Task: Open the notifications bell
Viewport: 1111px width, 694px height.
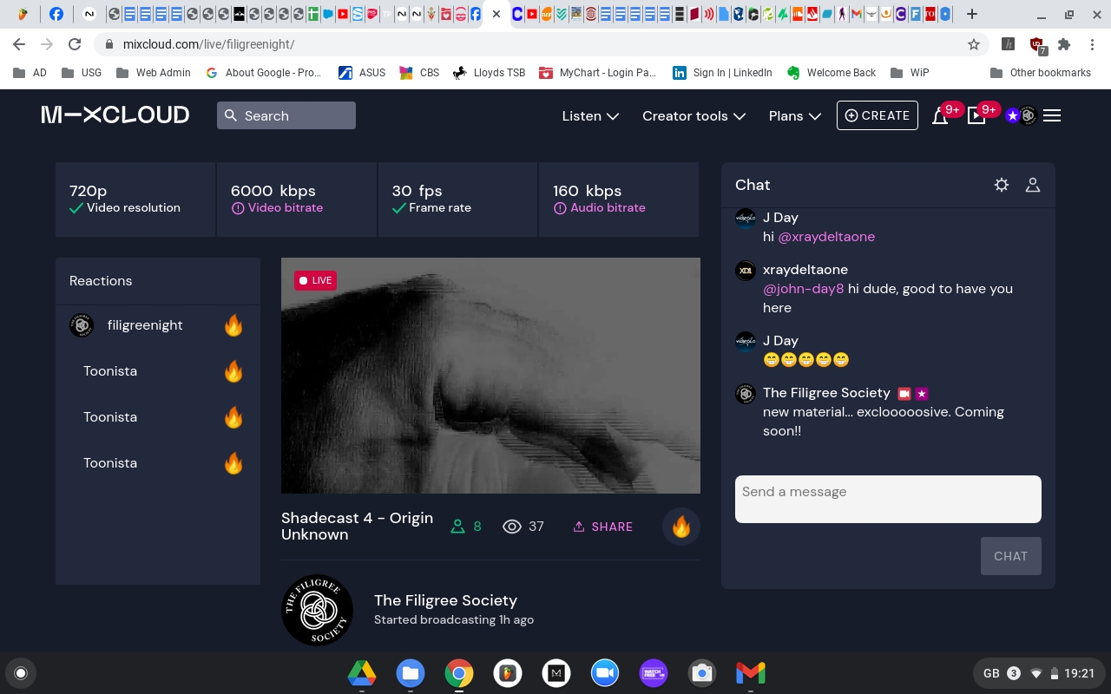Action: pos(940,116)
